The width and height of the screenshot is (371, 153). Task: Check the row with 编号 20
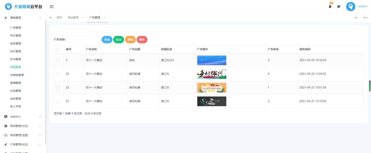58,74
